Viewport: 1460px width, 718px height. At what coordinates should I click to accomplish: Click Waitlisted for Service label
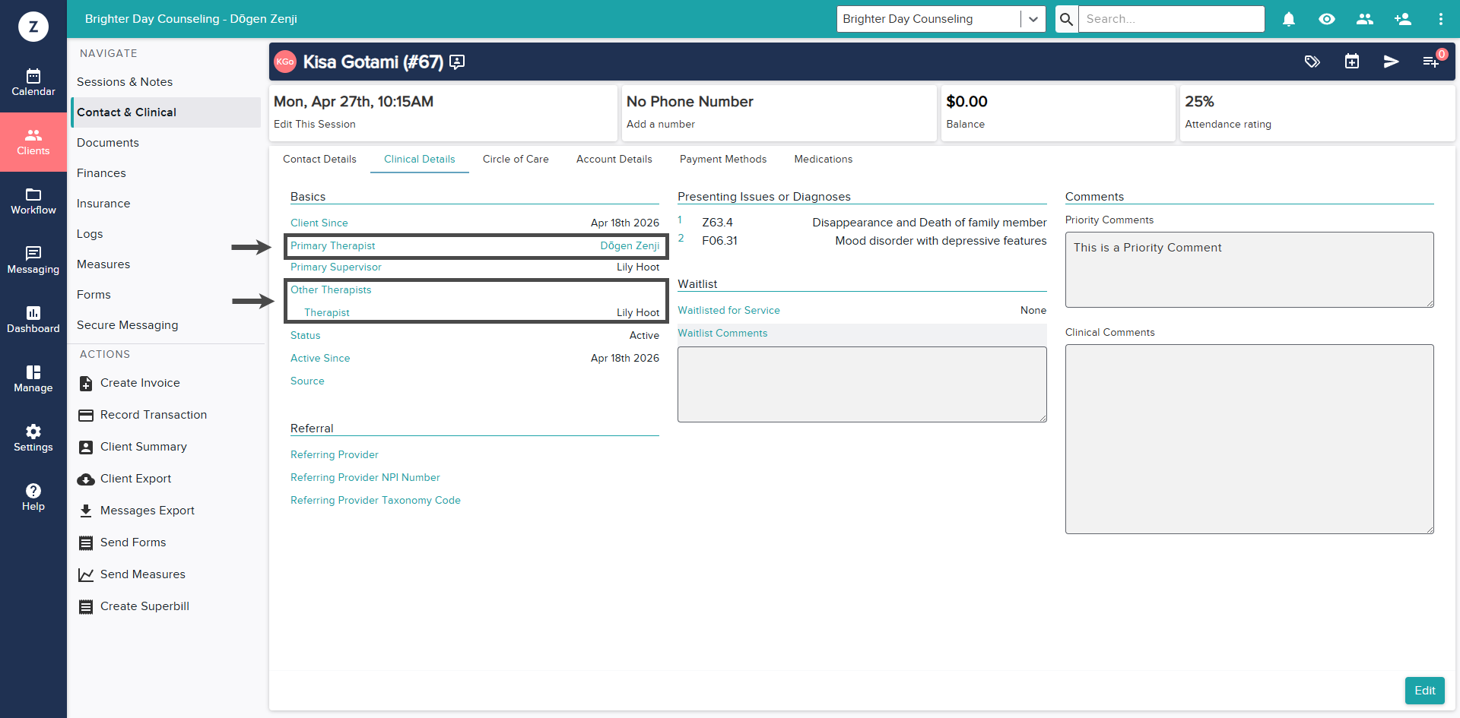point(728,310)
